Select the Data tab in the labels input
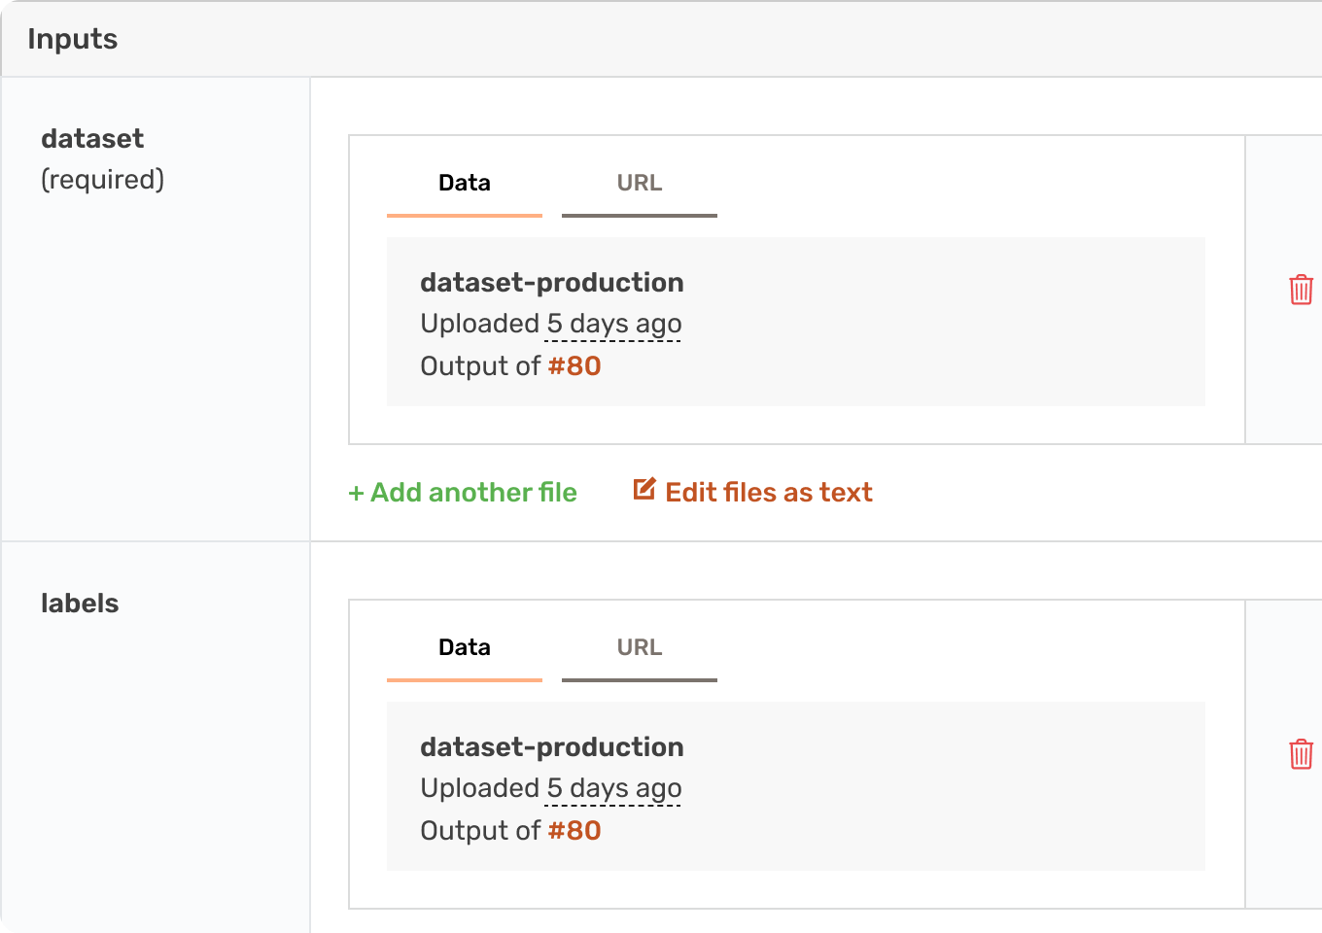Viewport: 1322px width, 933px height. click(465, 648)
